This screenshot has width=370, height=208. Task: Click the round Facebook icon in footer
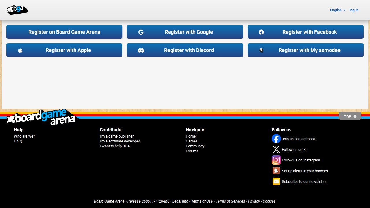pyautogui.click(x=276, y=139)
